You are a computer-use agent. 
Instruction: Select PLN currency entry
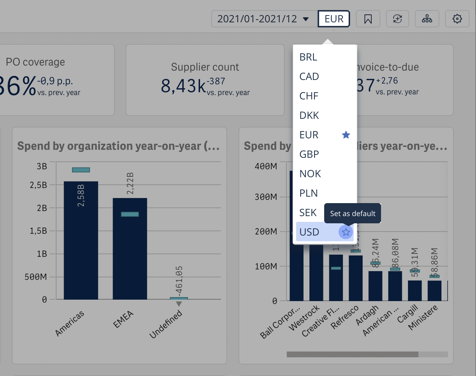pyautogui.click(x=308, y=193)
